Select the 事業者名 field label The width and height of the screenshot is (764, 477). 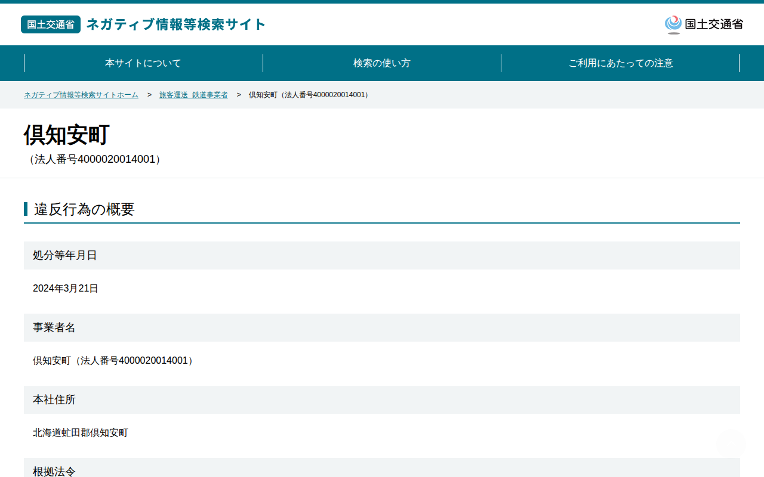click(54, 328)
